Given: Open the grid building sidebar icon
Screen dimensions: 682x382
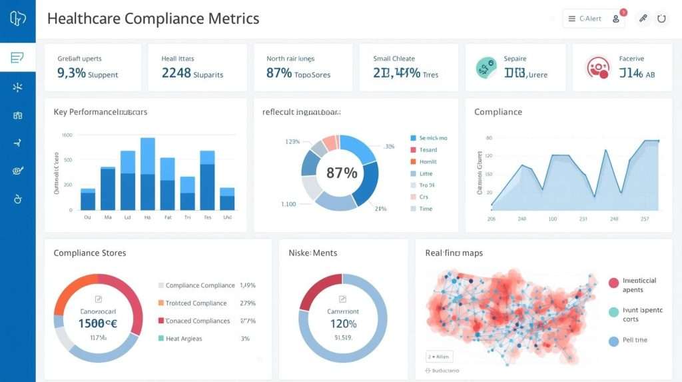Looking at the screenshot, I should pyautogui.click(x=17, y=115).
